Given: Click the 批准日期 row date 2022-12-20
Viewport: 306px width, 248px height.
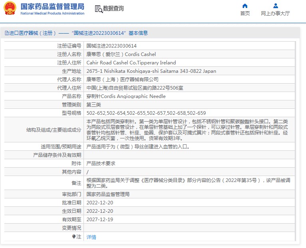Looking at the screenshot, I should (100, 203).
